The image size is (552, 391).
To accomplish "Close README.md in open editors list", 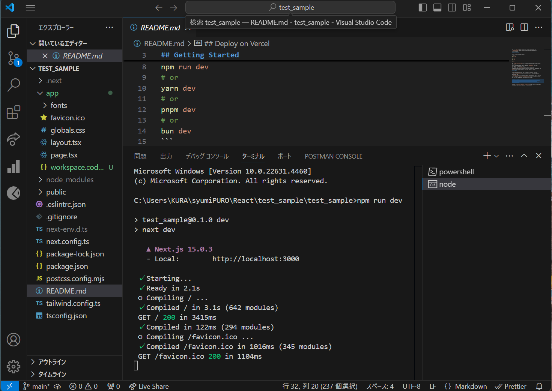I will tap(45, 56).
